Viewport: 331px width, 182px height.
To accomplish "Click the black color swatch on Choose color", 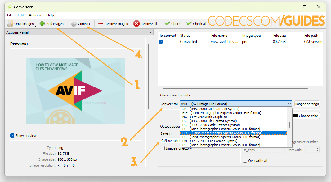I will (296, 116).
